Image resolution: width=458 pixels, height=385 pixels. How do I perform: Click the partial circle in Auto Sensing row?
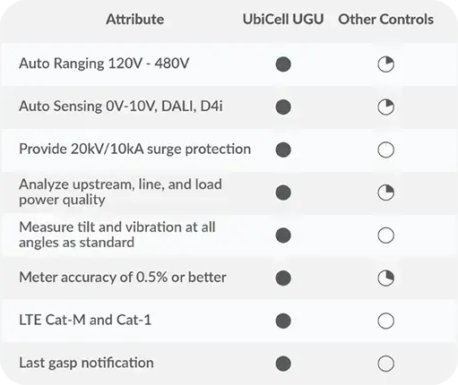click(385, 107)
